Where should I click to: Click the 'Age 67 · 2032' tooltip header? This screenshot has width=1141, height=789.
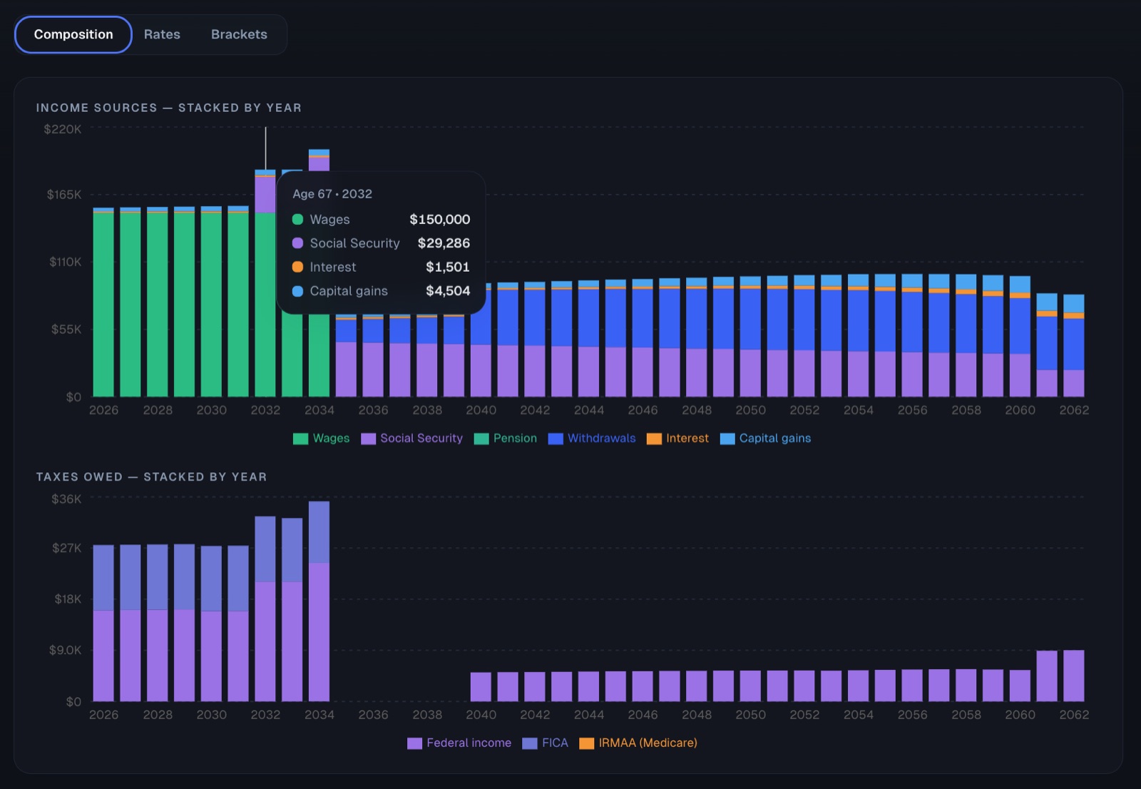pos(332,194)
